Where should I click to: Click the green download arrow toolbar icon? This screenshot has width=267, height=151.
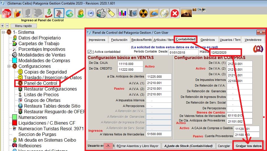[x=49, y=13]
